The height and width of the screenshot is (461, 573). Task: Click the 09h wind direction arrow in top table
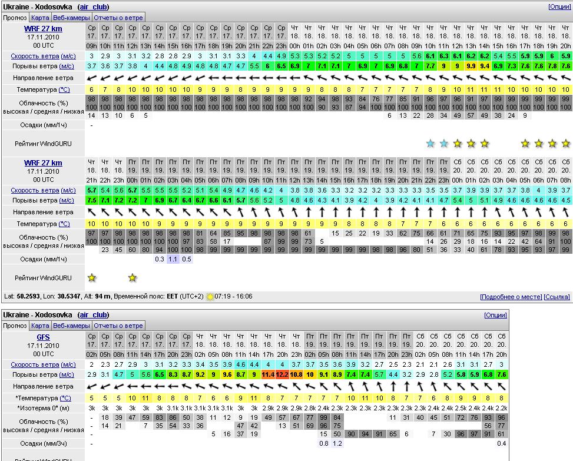(92, 78)
